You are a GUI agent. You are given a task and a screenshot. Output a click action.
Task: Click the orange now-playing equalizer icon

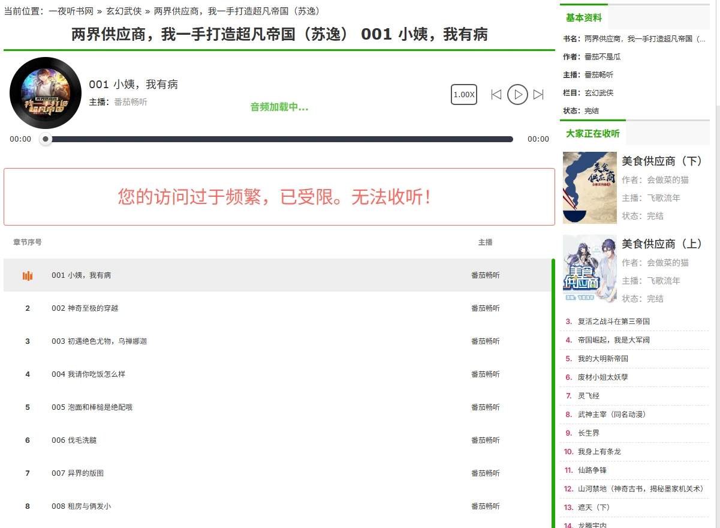pyautogui.click(x=28, y=275)
